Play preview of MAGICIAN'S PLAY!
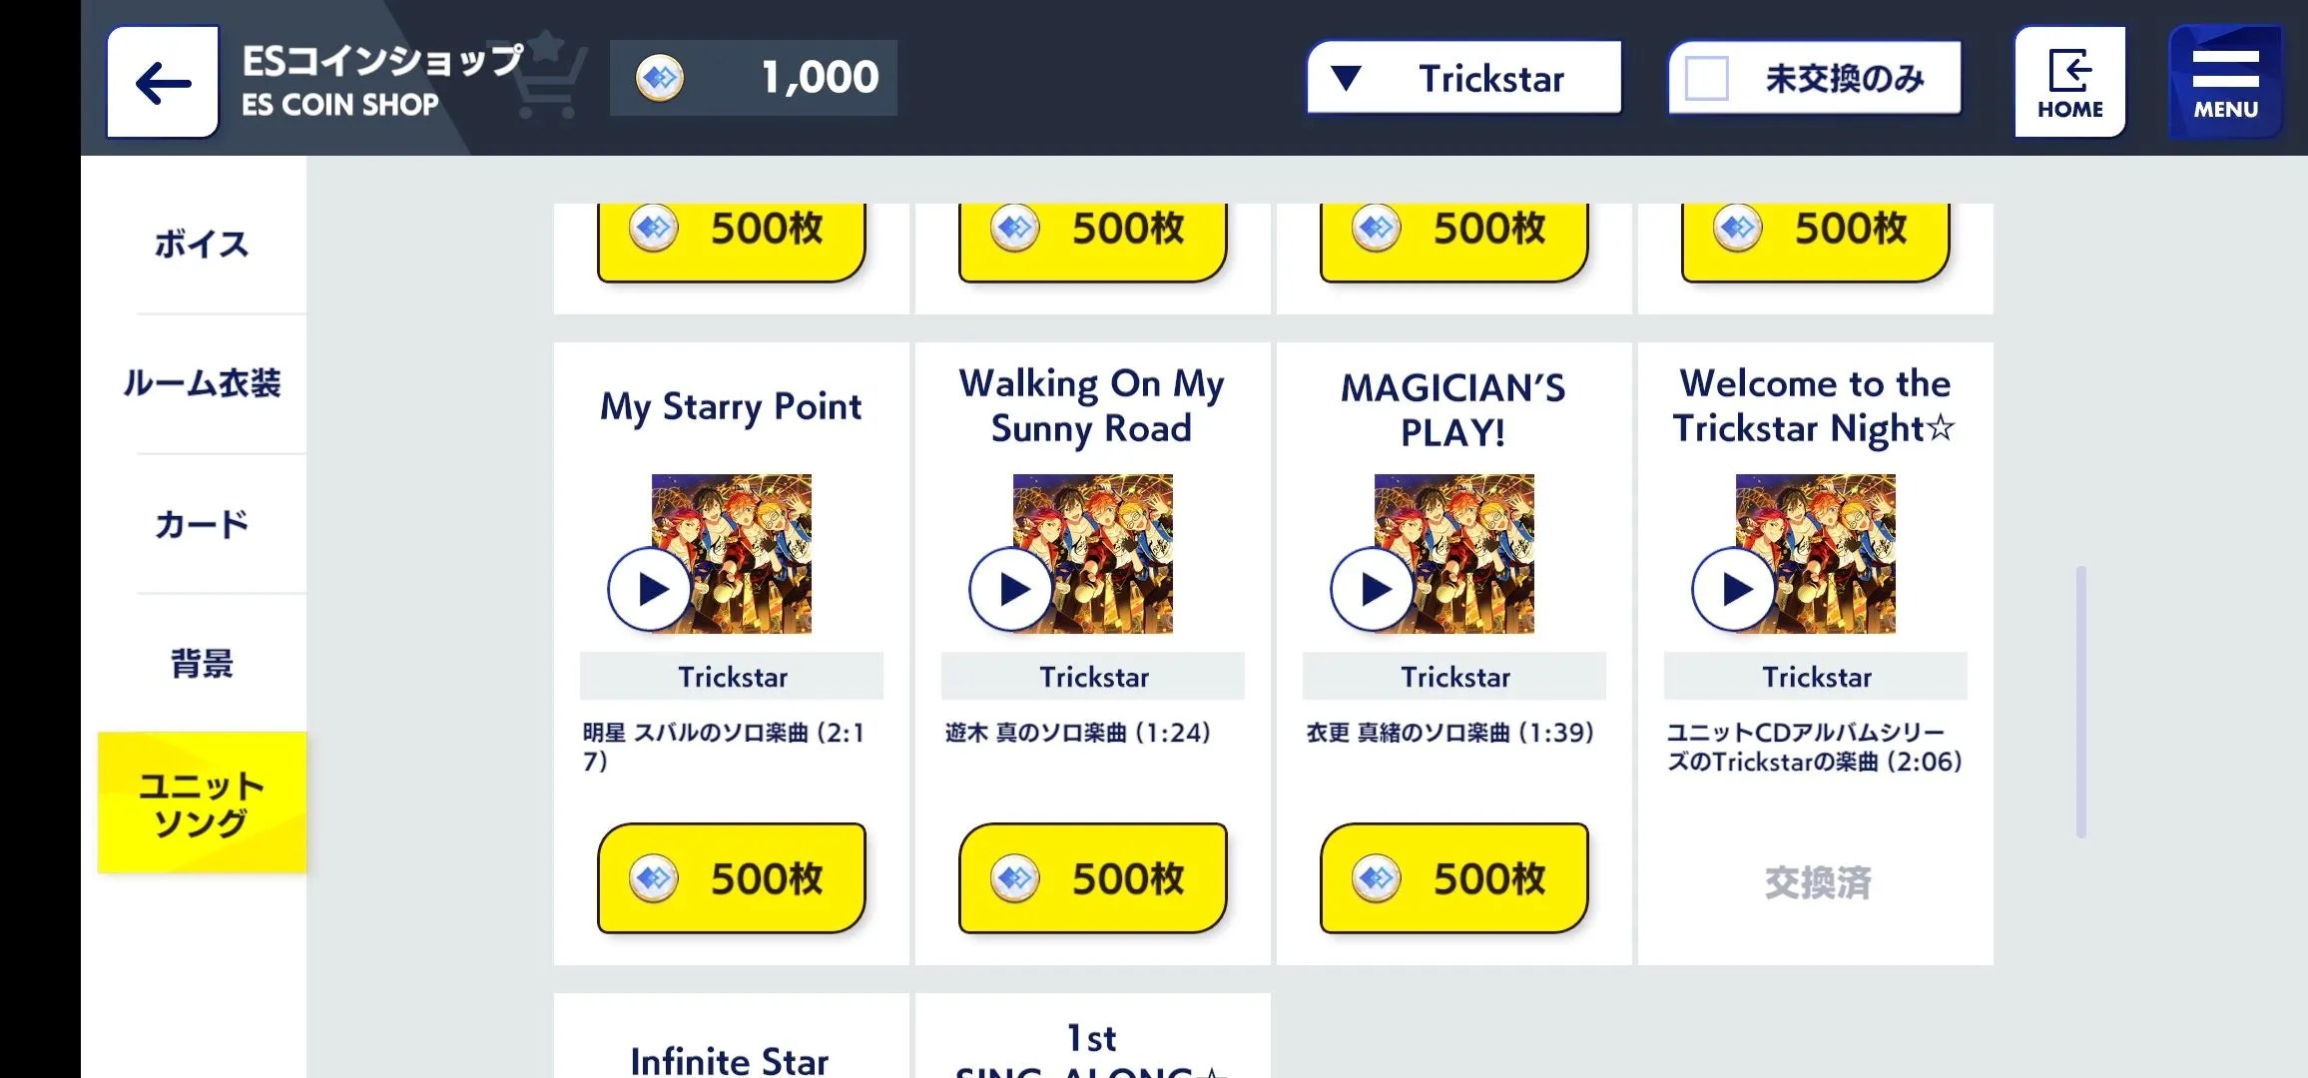Image resolution: width=2308 pixels, height=1078 pixels. (x=1373, y=589)
